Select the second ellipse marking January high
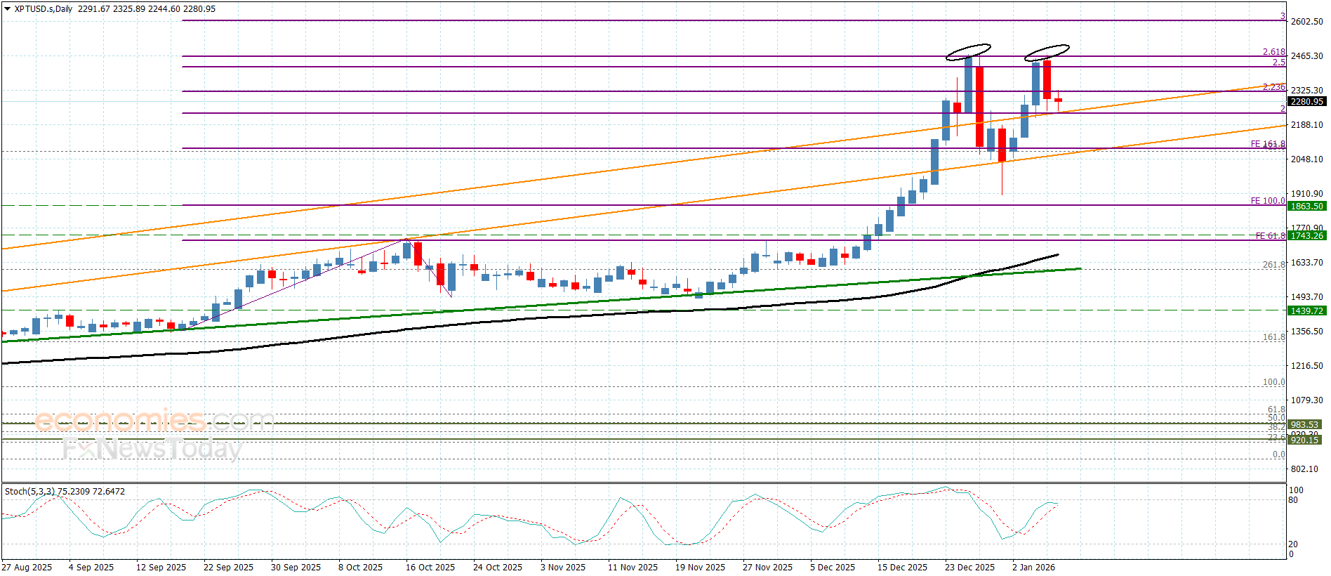Viewport: 1331px width, 576px height. 1047,52
